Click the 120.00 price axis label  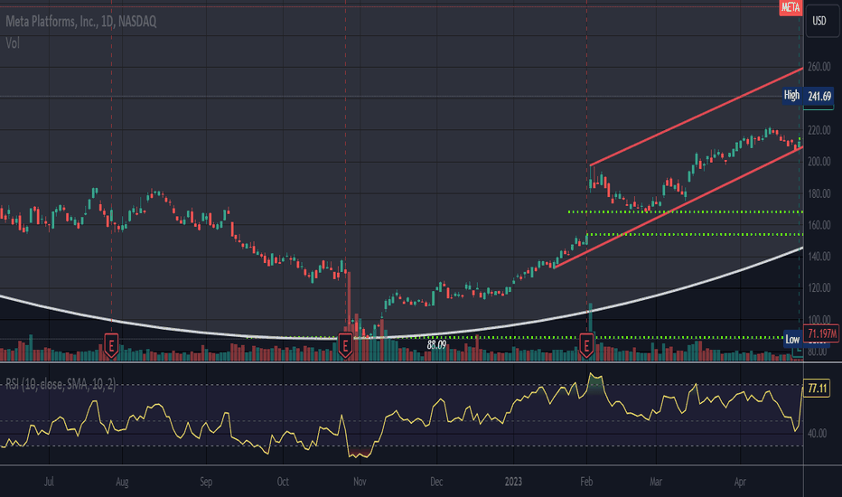point(819,288)
